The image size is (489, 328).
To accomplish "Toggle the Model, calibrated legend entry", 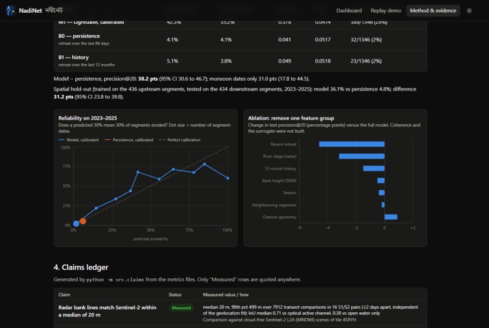I will tap(79, 139).
